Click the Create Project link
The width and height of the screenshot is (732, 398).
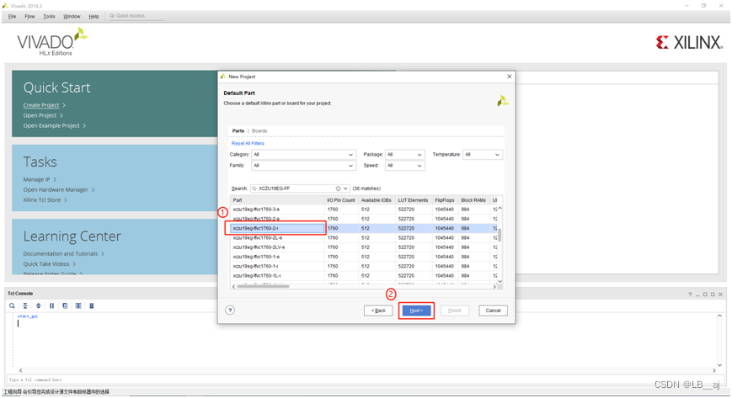click(41, 105)
